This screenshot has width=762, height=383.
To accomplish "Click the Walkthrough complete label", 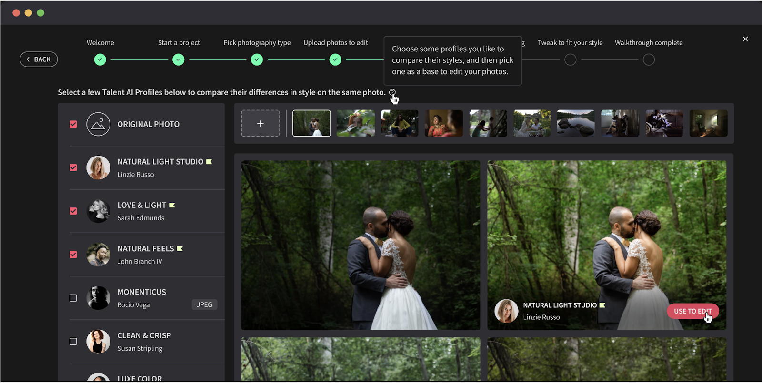I will pos(649,43).
